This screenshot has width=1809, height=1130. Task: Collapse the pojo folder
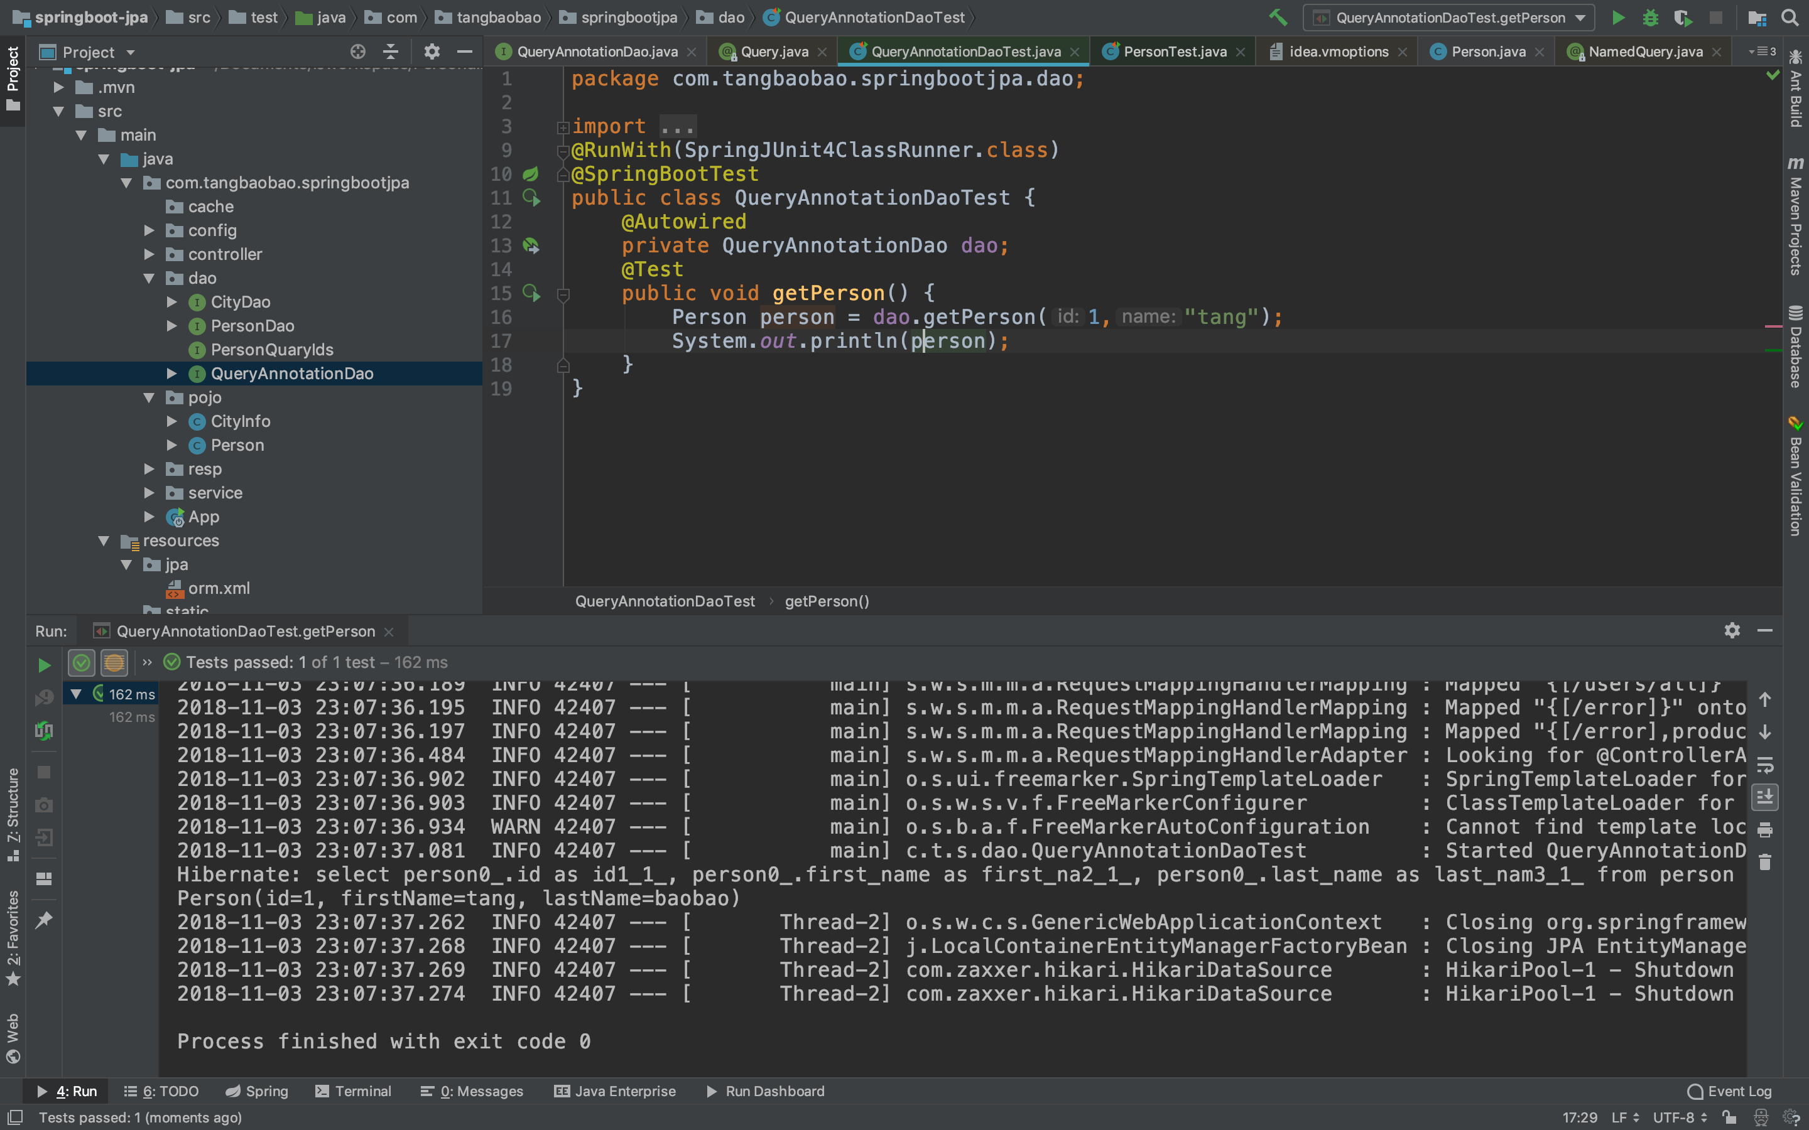coord(149,397)
